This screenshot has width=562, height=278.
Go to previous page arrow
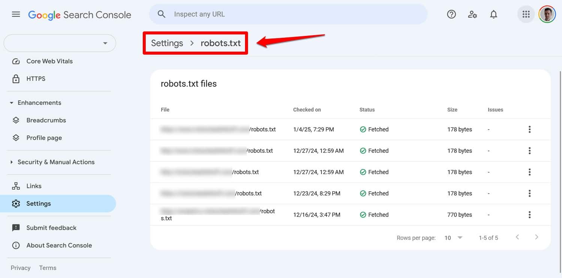pyautogui.click(x=517, y=237)
